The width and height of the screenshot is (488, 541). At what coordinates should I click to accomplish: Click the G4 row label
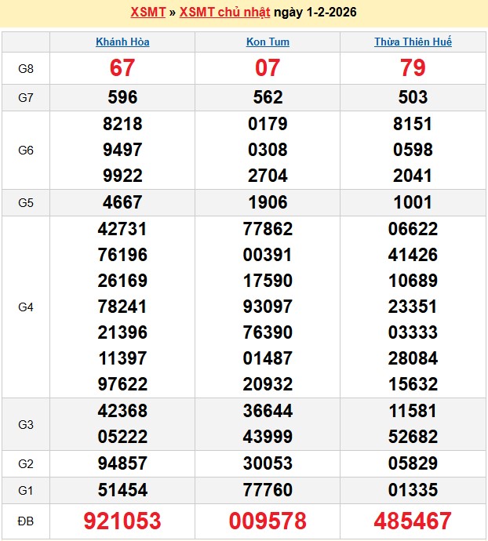(x=26, y=307)
